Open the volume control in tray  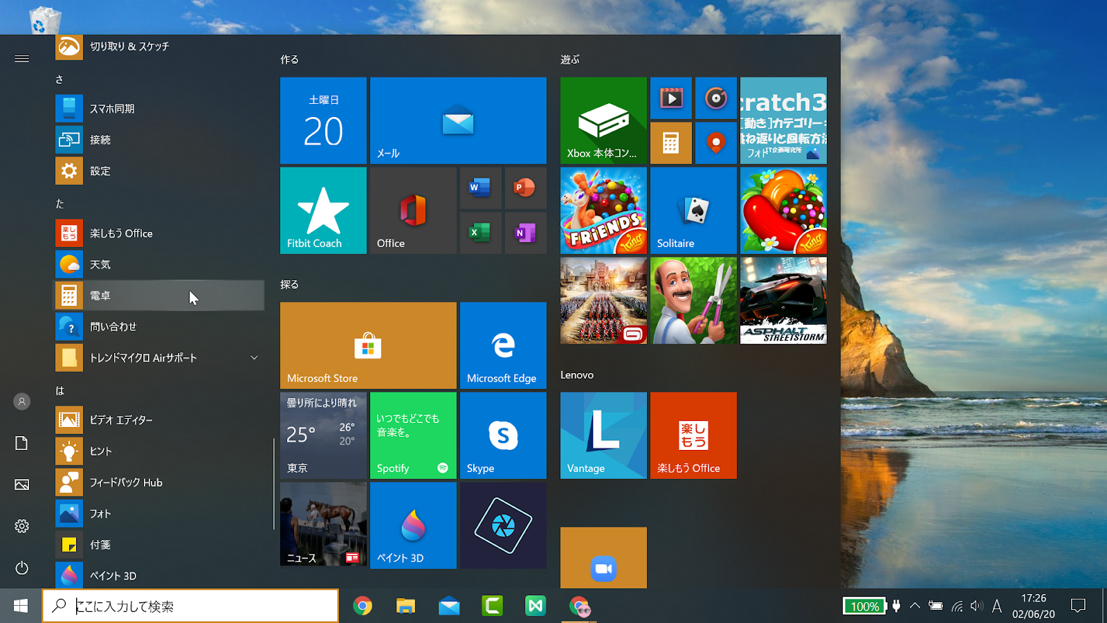coord(976,606)
